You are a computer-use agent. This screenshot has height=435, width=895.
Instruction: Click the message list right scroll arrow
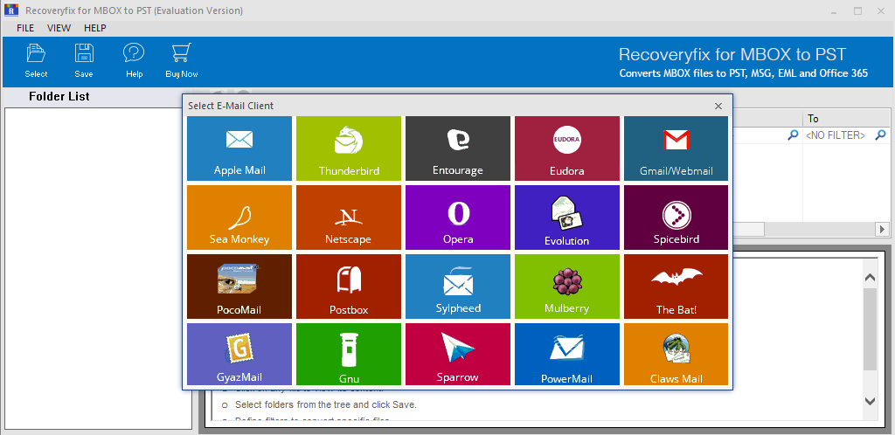883,229
